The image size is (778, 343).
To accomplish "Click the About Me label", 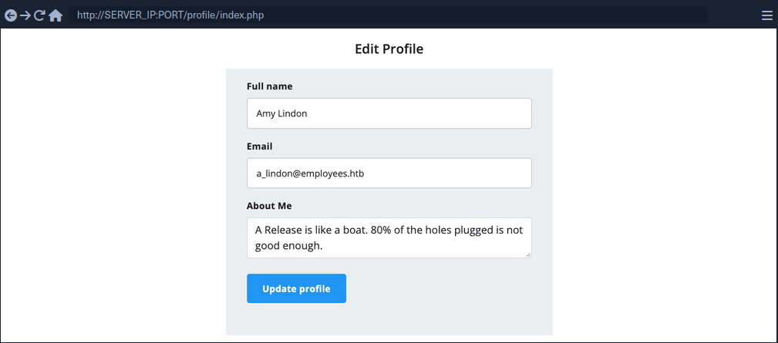I will coord(269,206).
